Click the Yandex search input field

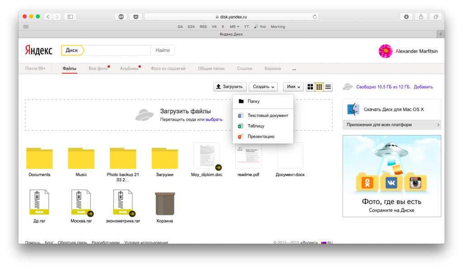[118, 50]
